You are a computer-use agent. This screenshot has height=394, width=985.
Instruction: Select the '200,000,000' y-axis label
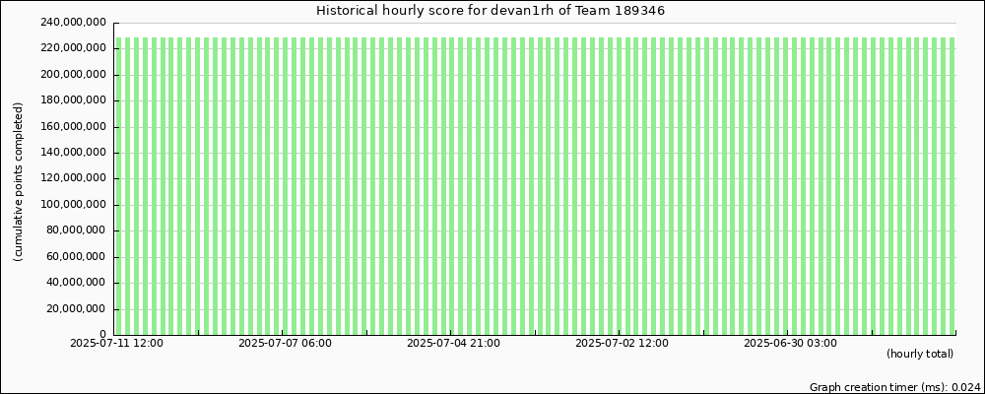(x=76, y=76)
